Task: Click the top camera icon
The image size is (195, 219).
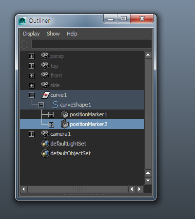Action: [x=45, y=66]
